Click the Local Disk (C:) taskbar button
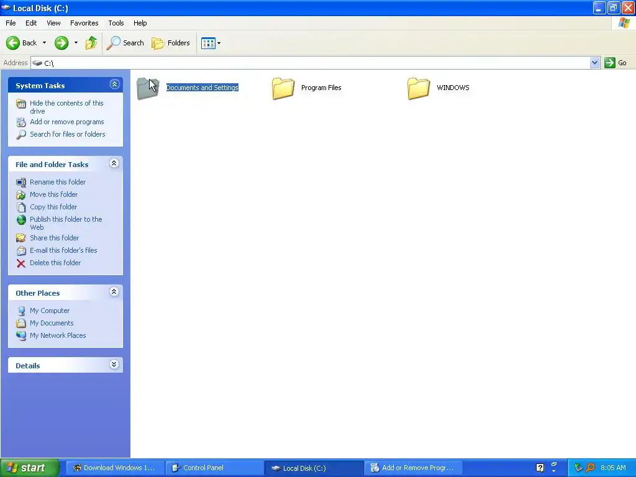Viewport: 636px width, 477px height. pyautogui.click(x=314, y=468)
